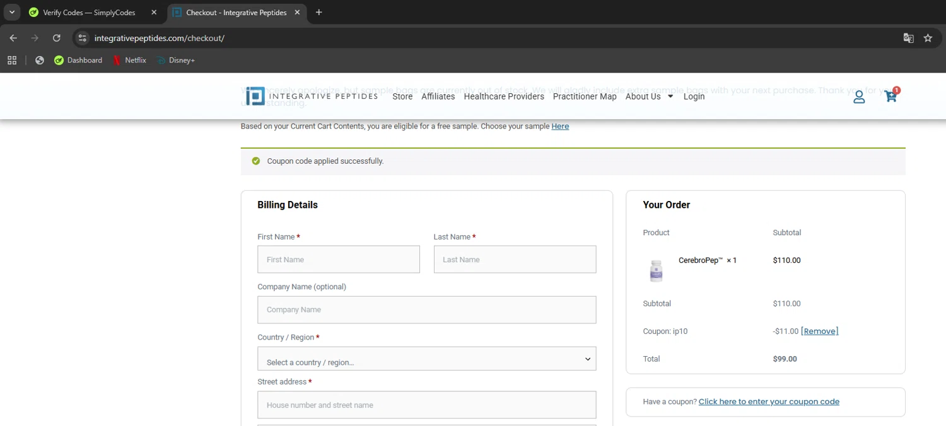Open the Netflix bookmark

coord(130,60)
